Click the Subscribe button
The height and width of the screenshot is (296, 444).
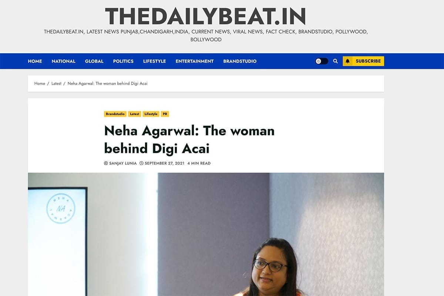pos(363,61)
